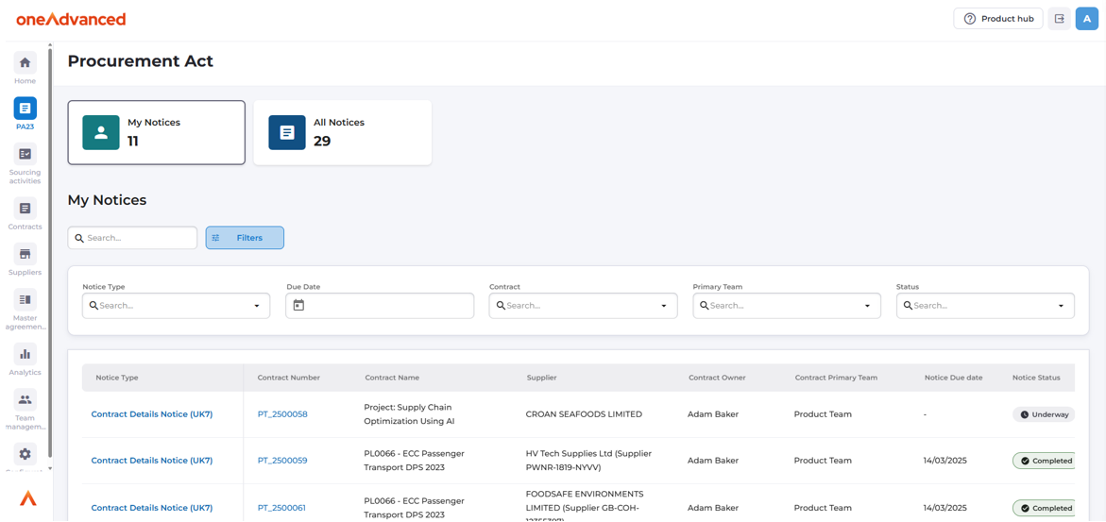The image size is (1106, 522).
Task: Open Master agreements sidebar icon
Action: (25, 301)
